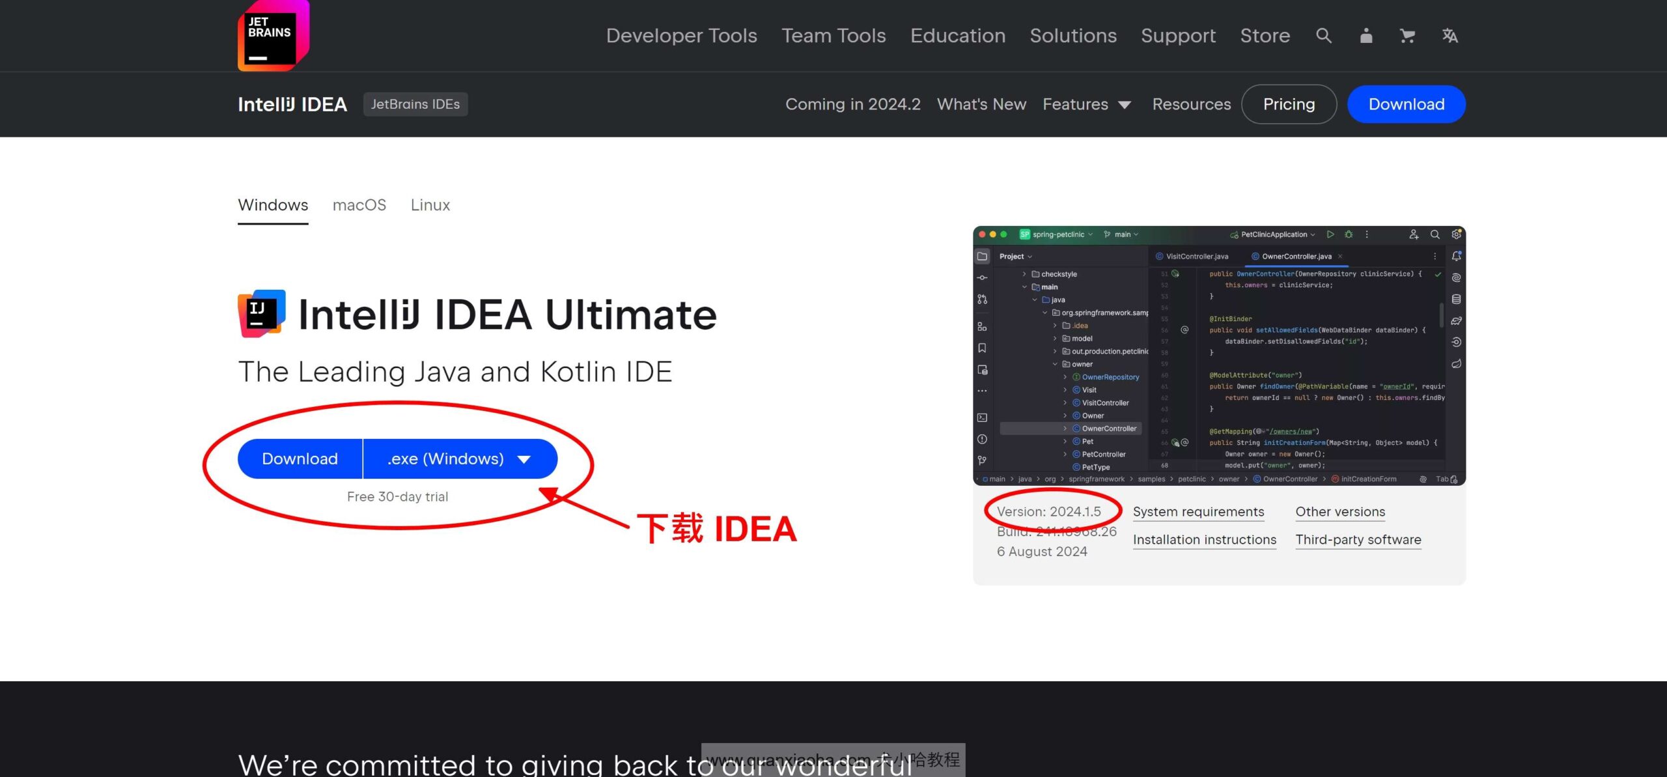Open System requirements link
Screen dimensions: 1667x777
(x=1198, y=512)
